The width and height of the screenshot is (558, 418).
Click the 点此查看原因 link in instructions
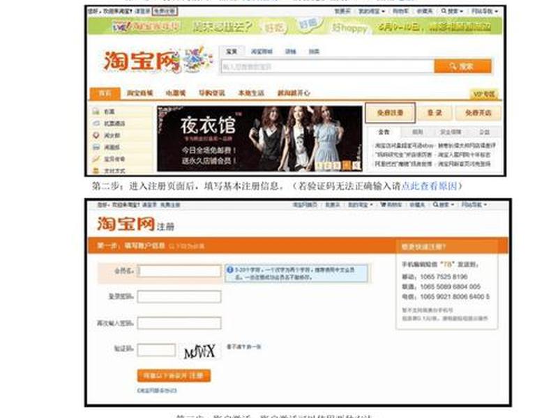point(429,186)
